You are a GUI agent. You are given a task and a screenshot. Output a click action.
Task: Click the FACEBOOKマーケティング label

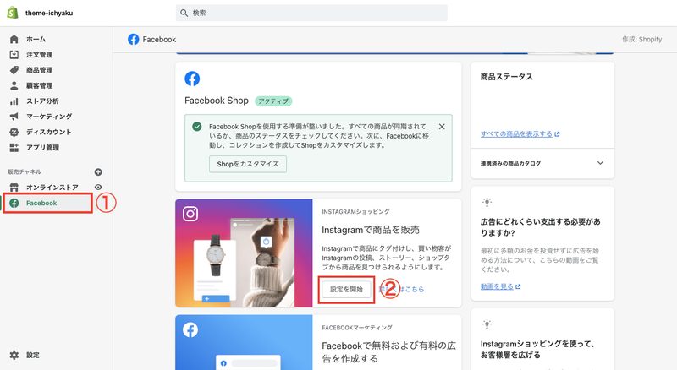coord(357,328)
